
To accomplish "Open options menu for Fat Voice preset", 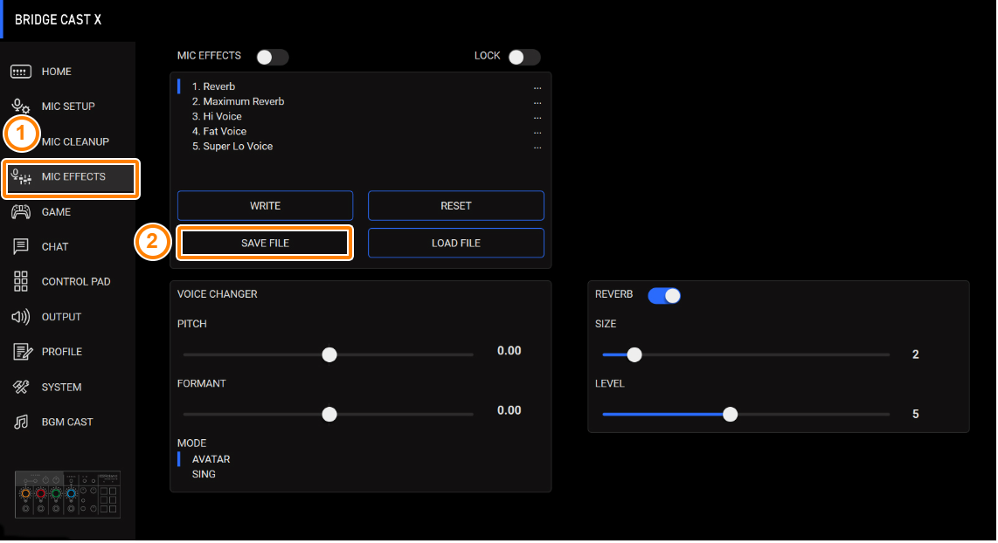I will click(x=537, y=132).
